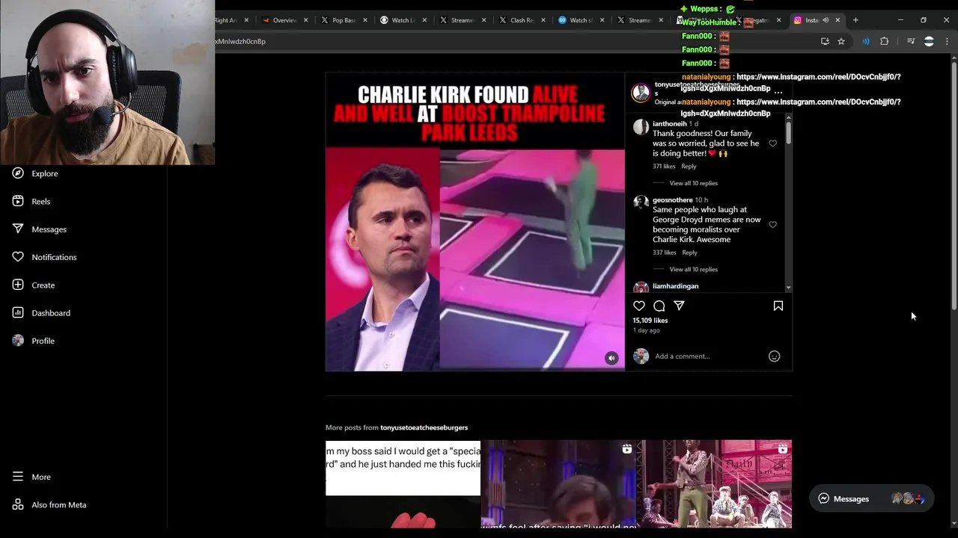Click Add a comment field
Screen dimensions: 958x538
[709, 356]
